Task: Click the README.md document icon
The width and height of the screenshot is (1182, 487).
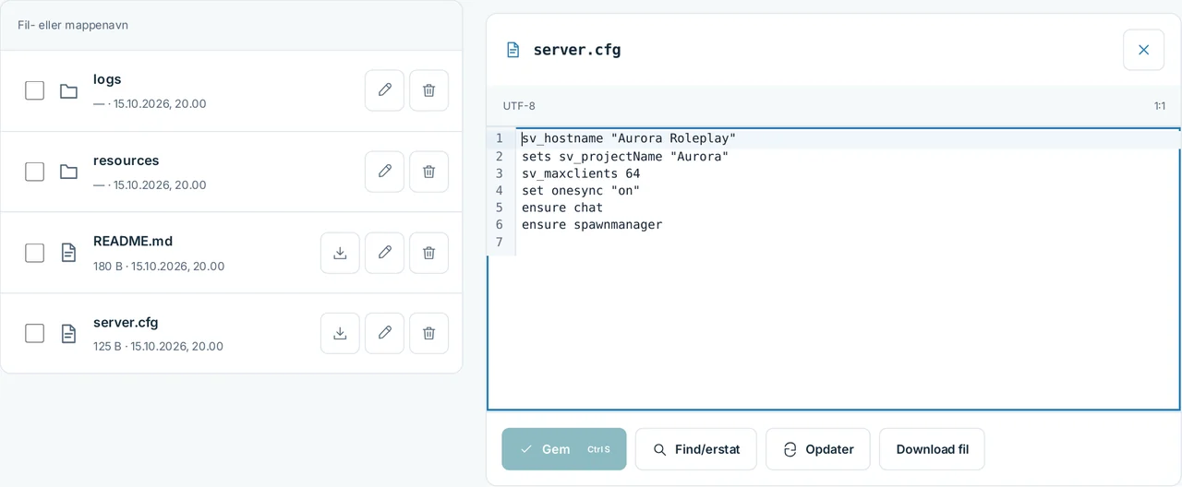Action: point(68,253)
